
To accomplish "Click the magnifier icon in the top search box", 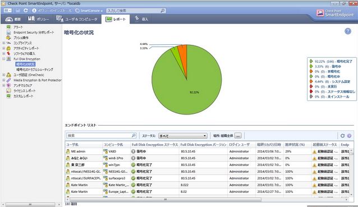I will [163, 11].
